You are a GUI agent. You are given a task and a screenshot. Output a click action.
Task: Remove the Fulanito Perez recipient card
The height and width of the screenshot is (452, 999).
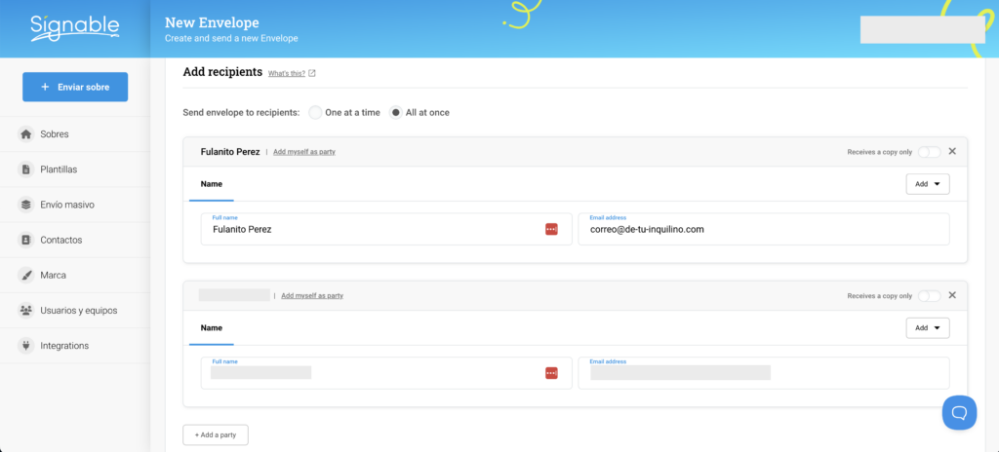pos(952,151)
